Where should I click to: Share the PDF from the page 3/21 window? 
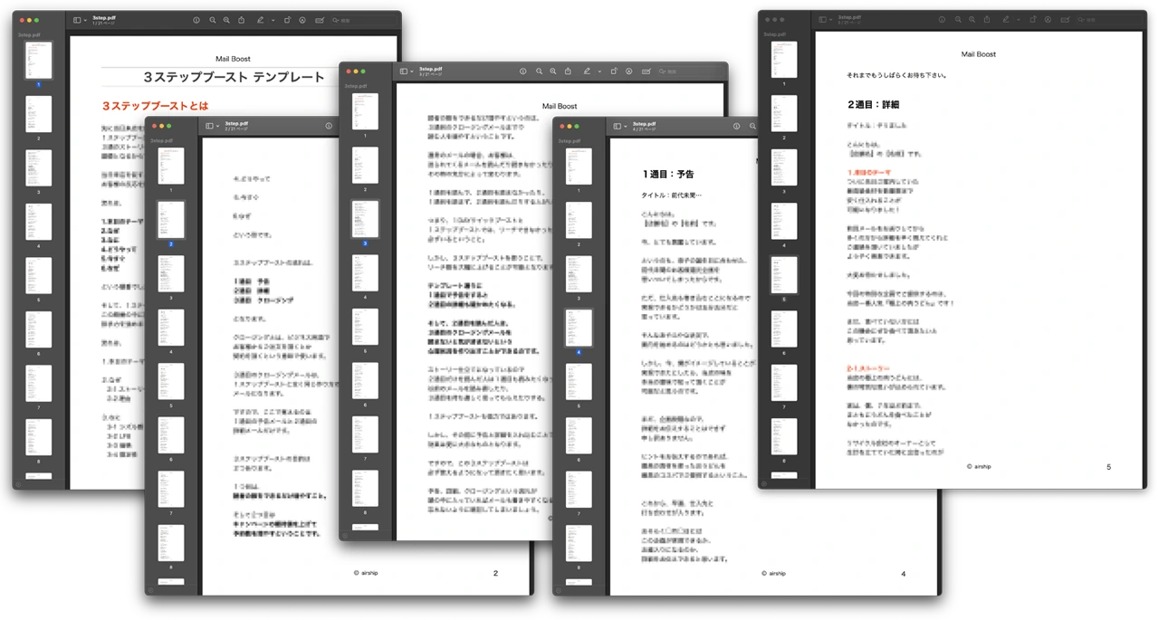pos(568,71)
